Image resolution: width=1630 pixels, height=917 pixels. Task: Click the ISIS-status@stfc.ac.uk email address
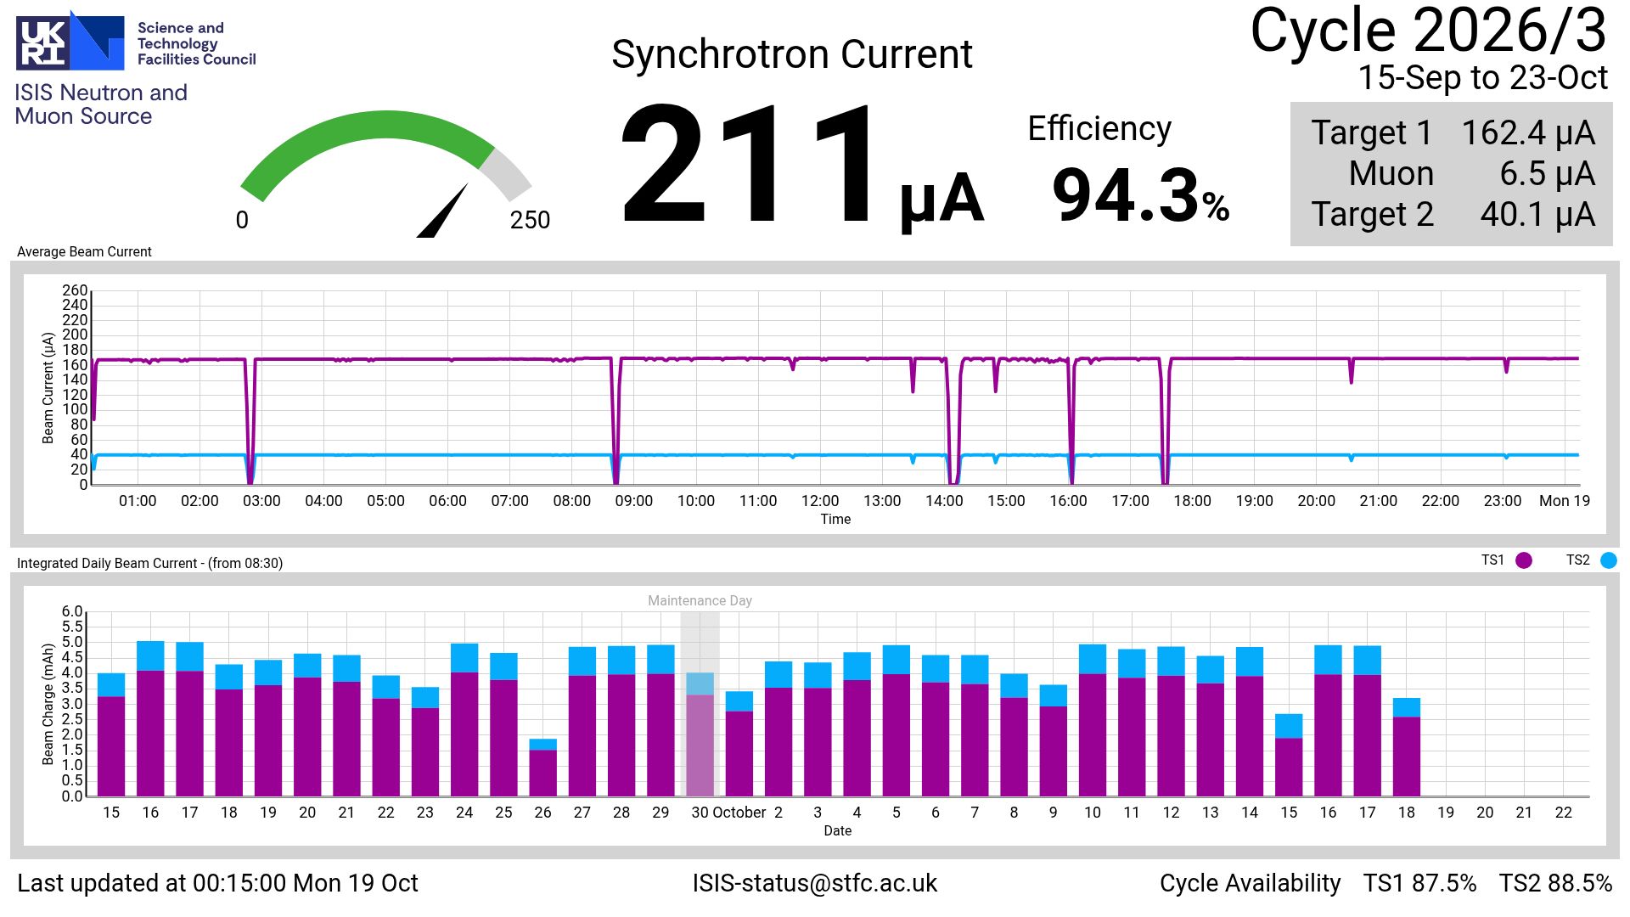[x=814, y=883]
